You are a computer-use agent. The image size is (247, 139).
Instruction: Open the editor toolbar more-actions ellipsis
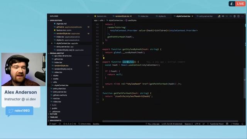(x=242, y=16)
